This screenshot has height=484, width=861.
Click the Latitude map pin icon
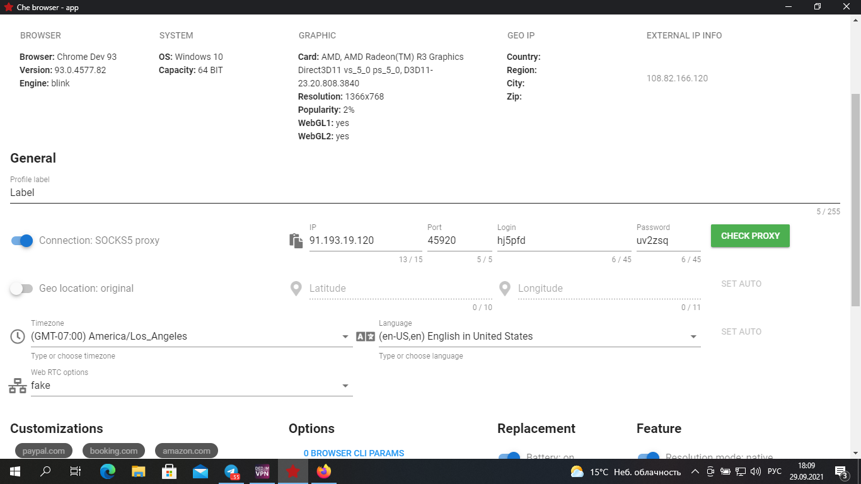[x=296, y=289]
